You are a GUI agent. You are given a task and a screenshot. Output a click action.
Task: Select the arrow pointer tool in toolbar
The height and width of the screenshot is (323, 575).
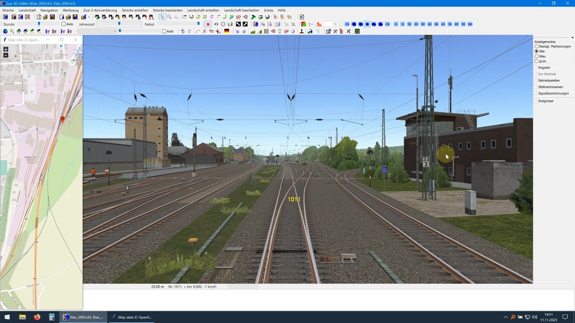pos(162,17)
